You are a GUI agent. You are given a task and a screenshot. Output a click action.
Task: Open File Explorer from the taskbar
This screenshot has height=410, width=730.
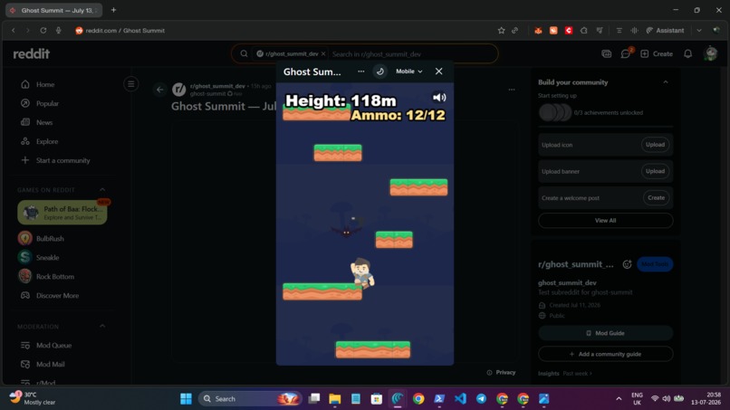(335, 399)
